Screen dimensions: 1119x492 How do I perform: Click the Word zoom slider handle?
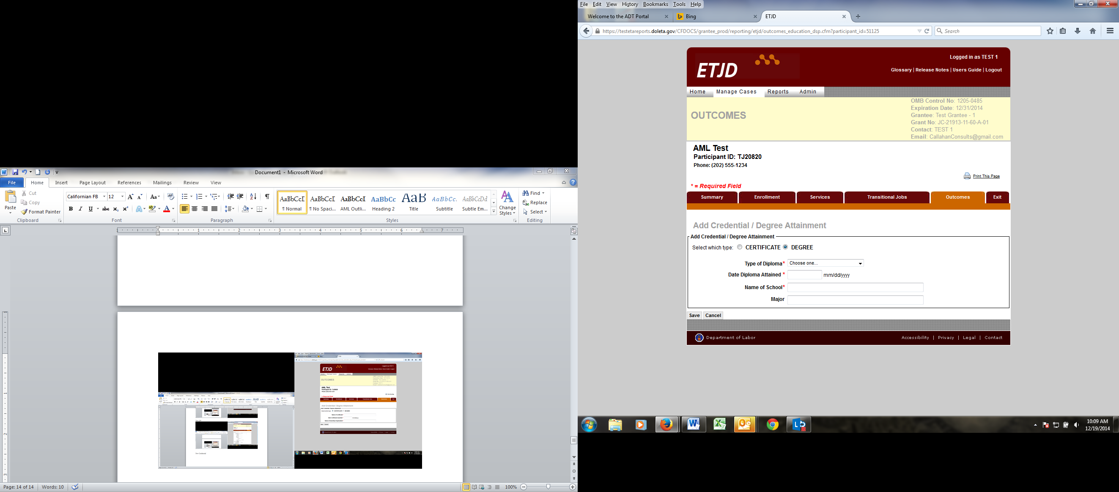click(x=548, y=487)
